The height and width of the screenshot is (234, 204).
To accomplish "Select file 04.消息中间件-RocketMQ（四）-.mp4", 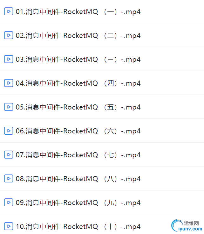I will pyautogui.click(x=78, y=83).
